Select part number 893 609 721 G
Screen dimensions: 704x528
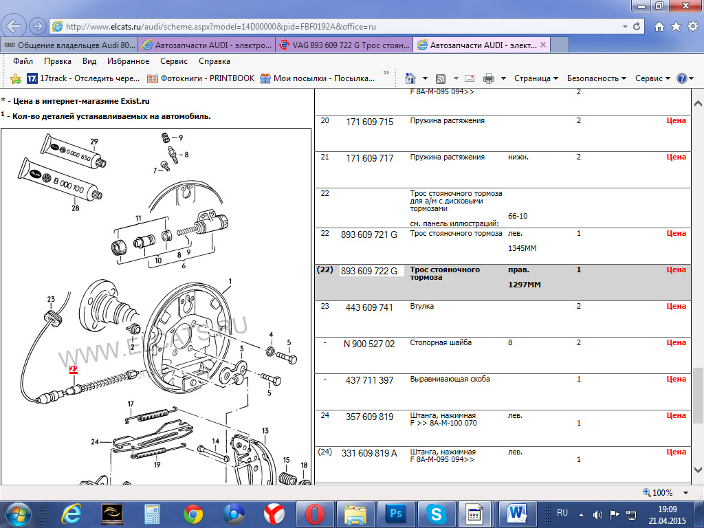pyautogui.click(x=369, y=234)
